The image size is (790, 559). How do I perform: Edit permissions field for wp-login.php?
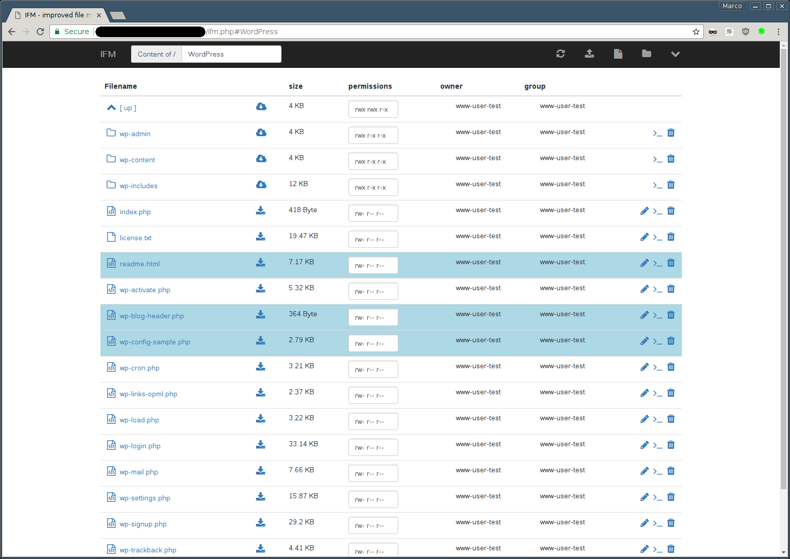(373, 447)
